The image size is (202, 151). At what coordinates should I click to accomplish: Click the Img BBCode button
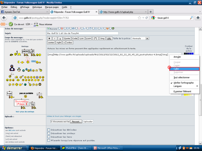(x=102, y=39)
